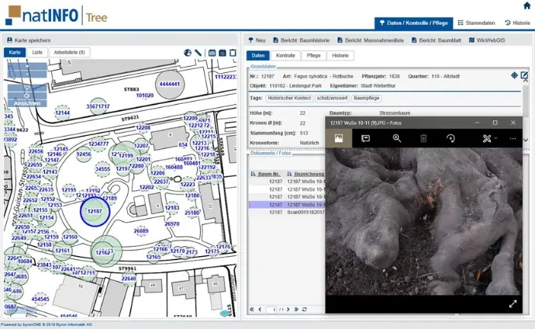Go to first page of documents
535x329 pixels.
tap(252, 309)
